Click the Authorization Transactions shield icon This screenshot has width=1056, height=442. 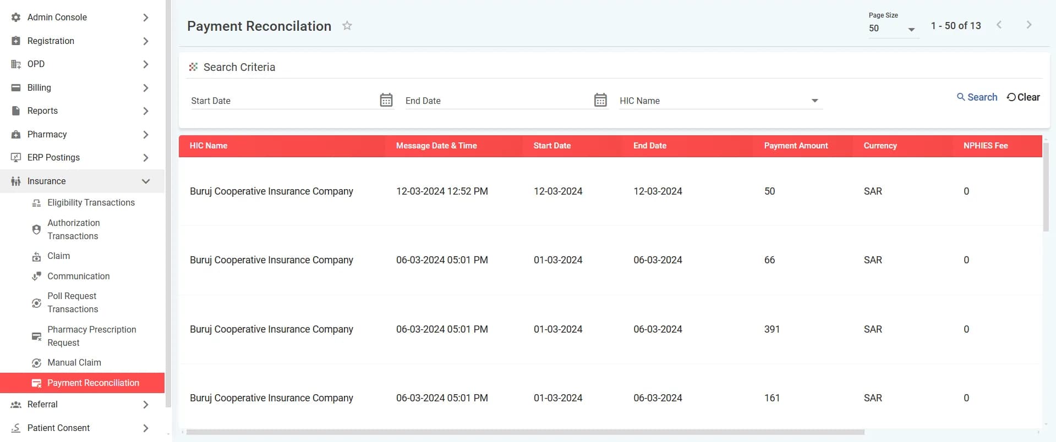click(x=36, y=229)
